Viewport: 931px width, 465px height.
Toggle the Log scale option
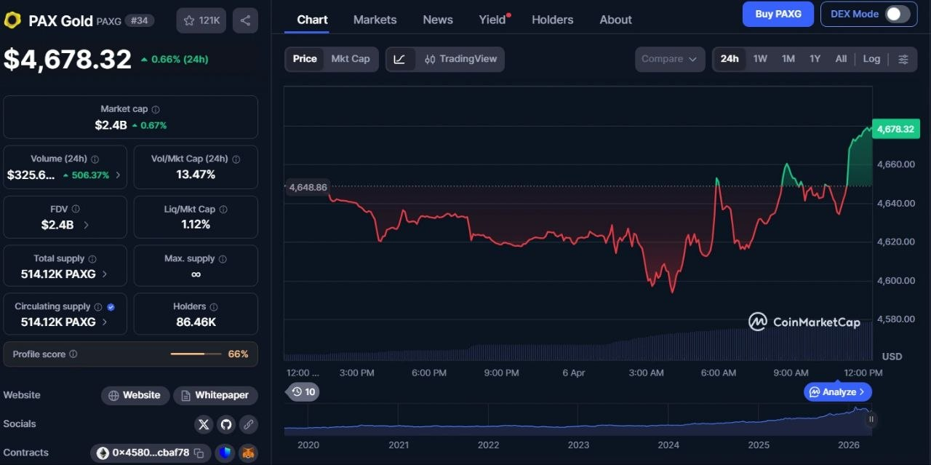click(x=871, y=59)
